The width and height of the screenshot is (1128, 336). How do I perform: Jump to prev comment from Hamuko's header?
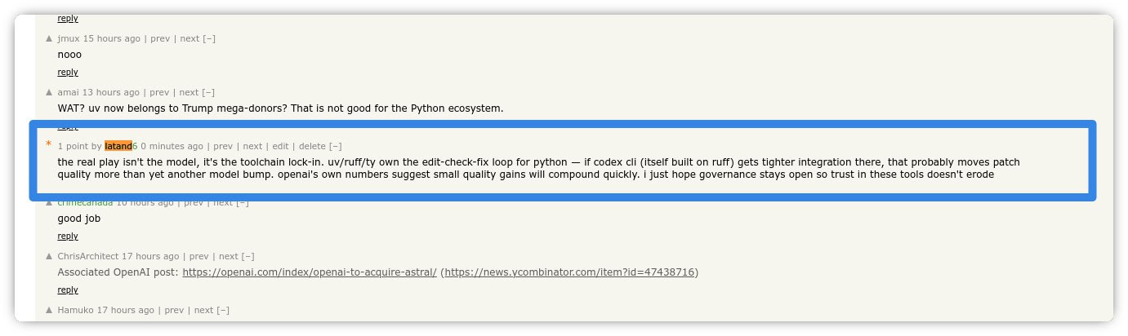[x=174, y=310]
